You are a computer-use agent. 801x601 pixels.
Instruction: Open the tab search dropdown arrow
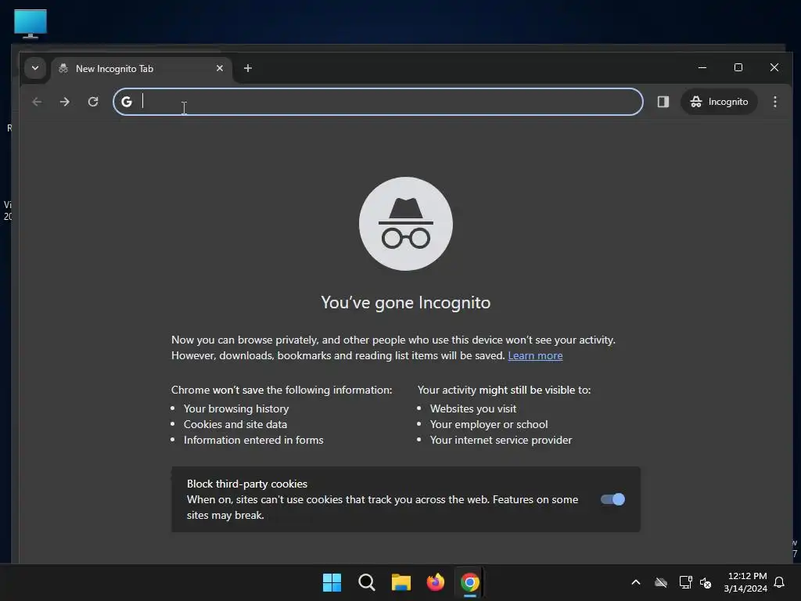(34, 68)
